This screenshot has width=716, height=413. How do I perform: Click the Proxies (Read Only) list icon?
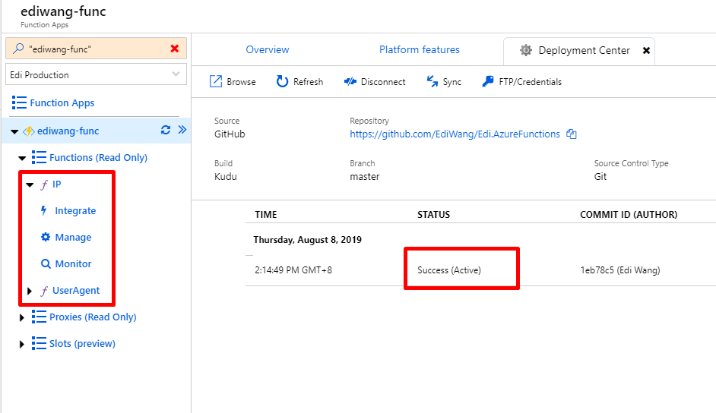click(x=39, y=317)
